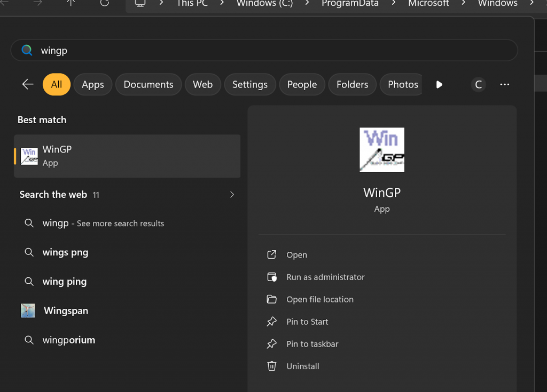
Task: Choose Open file location for WinGP
Action: [319, 300]
